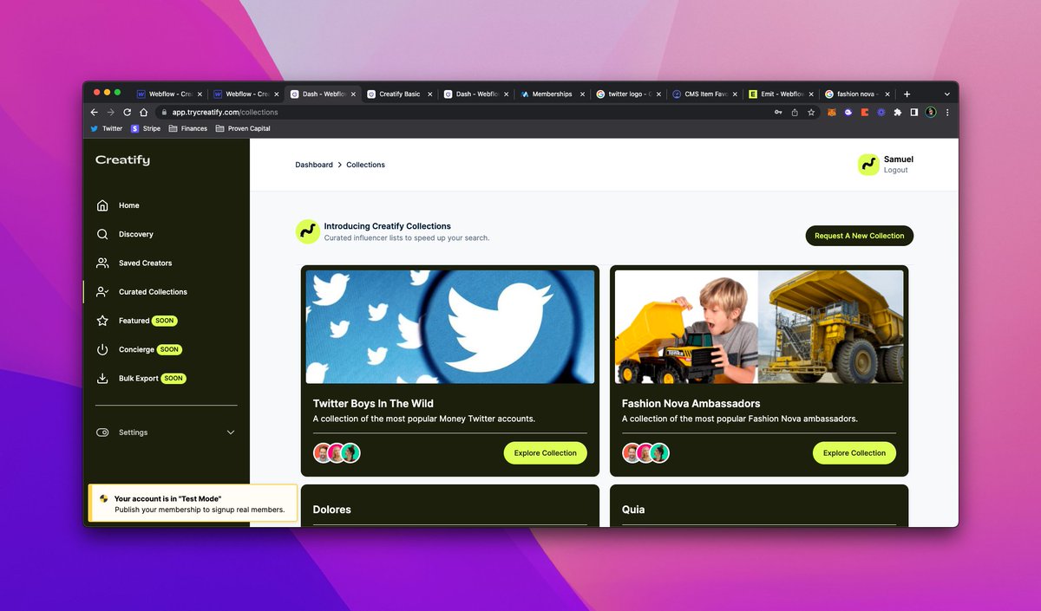Click creator avatars on Fashion Nova card
1041x611 pixels.
[645, 452]
